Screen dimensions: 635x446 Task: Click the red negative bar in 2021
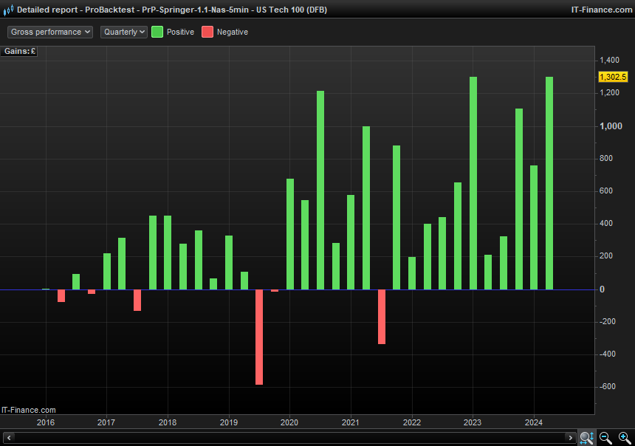[382, 316]
